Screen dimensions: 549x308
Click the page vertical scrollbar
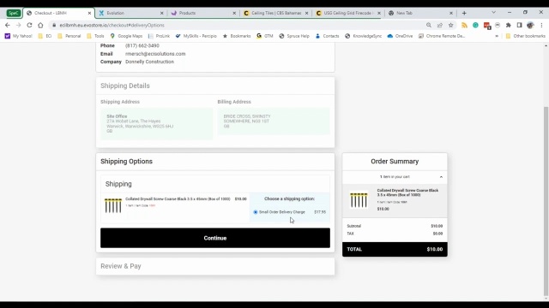(x=546, y=201)
